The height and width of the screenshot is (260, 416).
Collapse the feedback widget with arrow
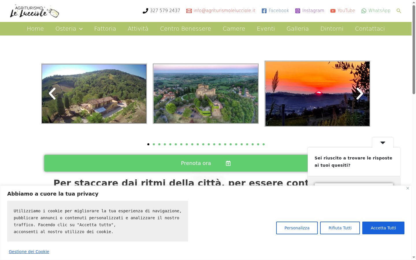point(383,143)
